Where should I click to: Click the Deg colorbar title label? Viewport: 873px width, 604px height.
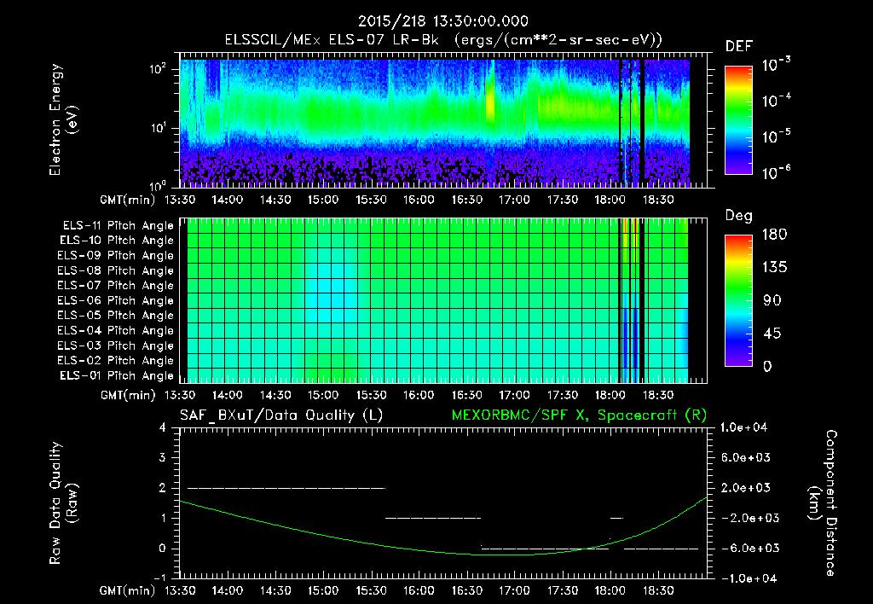pos(739,216)
